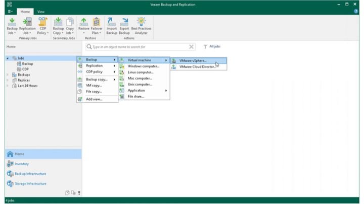Launch the Best Practices Analyzer

coord(141,26)
